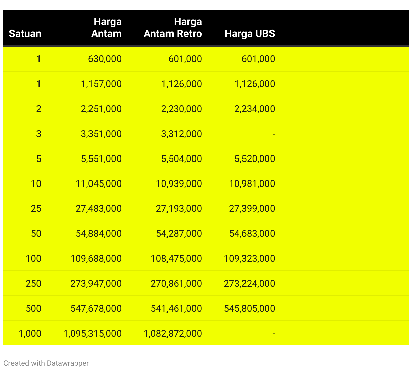Viewport: 412px width, 371px height.
Task: Click 1,126,000 in the Harga UBS column
Action: coord(255,84)
